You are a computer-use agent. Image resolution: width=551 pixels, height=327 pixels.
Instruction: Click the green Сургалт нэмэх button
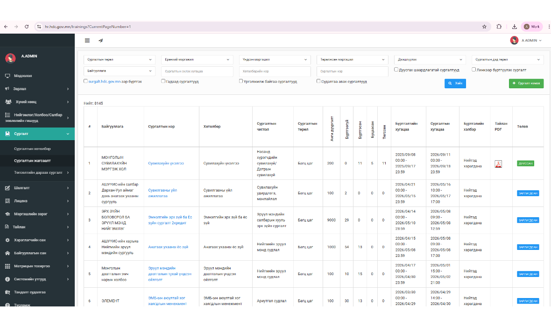(x=526, y=83)
